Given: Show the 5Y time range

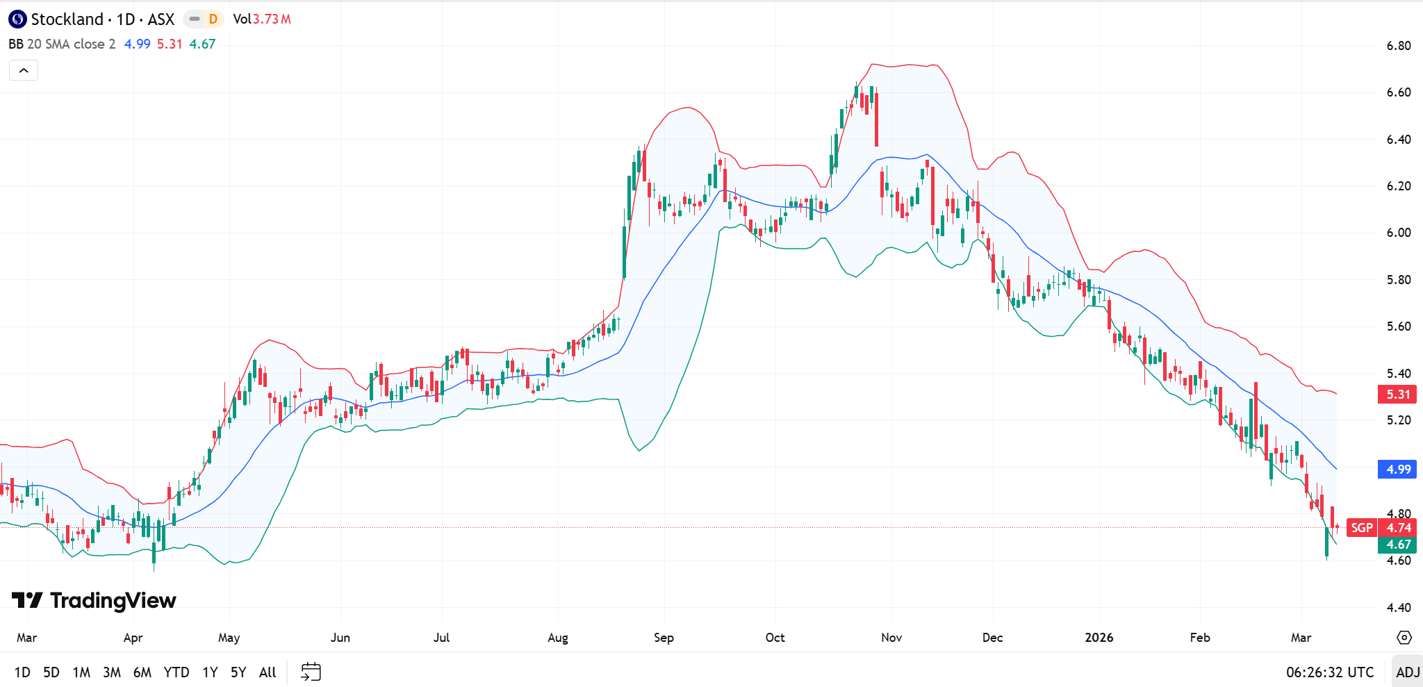Looking at the screenshot, I should 238,672.
